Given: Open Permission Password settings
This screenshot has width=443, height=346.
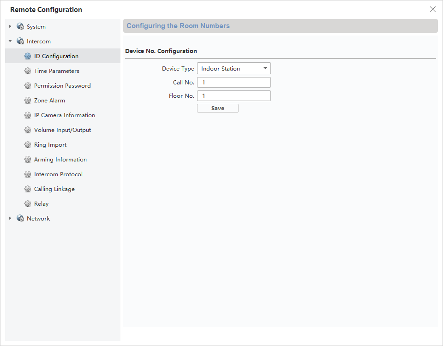Looking at the screenshot, I should tap(62, 86).
